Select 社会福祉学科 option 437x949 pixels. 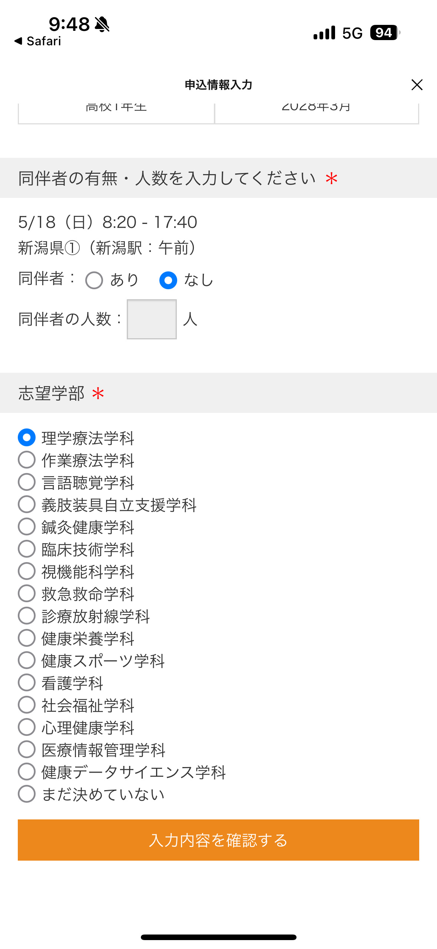click(27, 705)
